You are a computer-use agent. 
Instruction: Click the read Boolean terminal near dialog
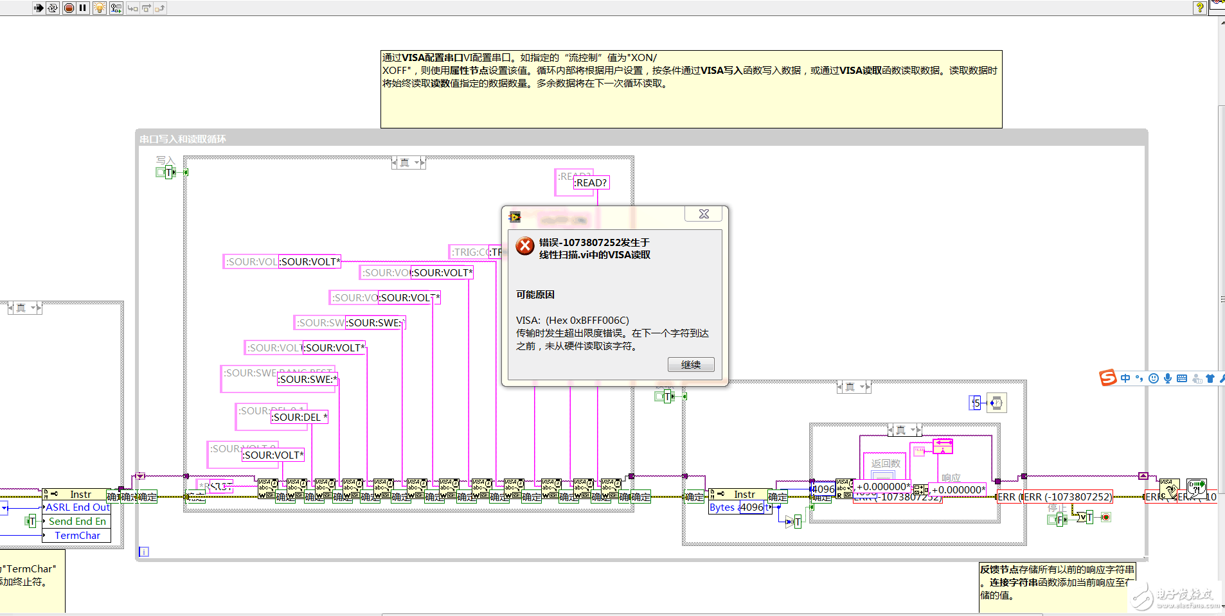point(665,396)
